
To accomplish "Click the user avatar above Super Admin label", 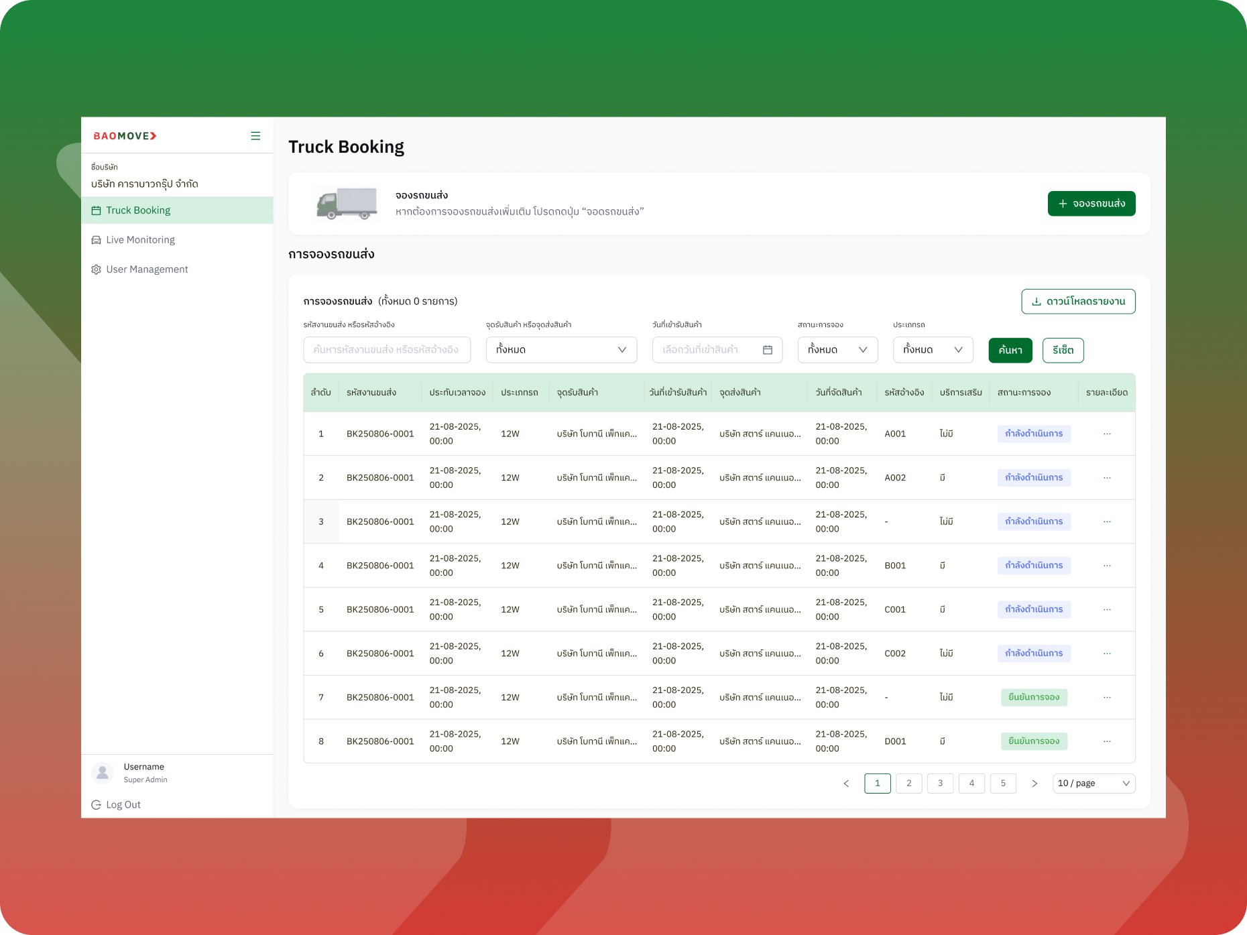I will (103, 773).
